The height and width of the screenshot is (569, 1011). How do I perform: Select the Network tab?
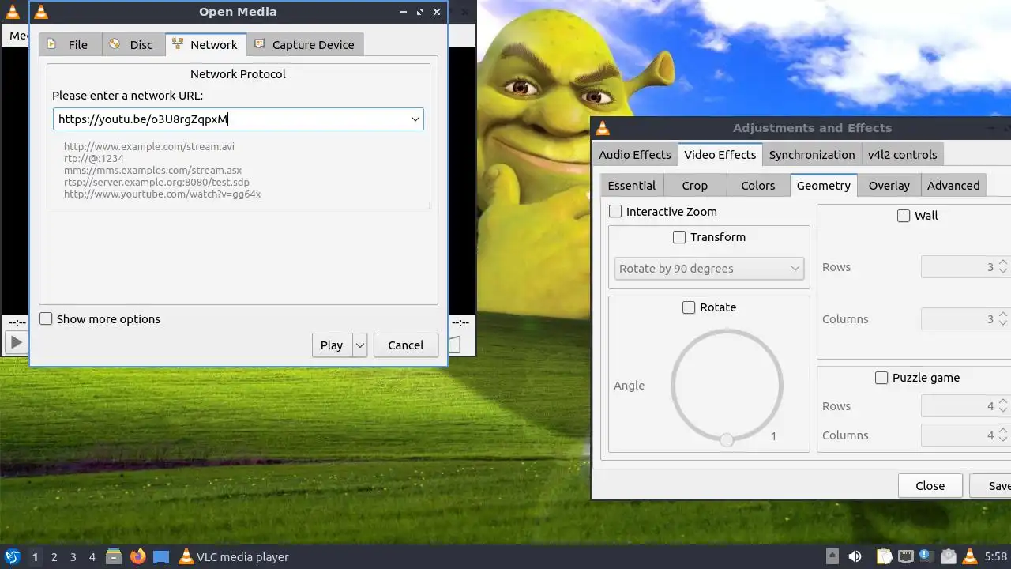pos(206,44)
